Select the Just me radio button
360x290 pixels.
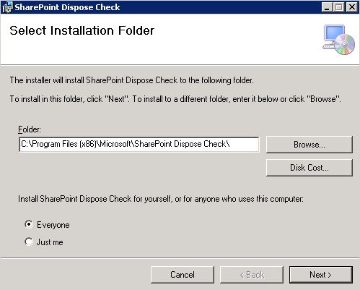point(29,242)
